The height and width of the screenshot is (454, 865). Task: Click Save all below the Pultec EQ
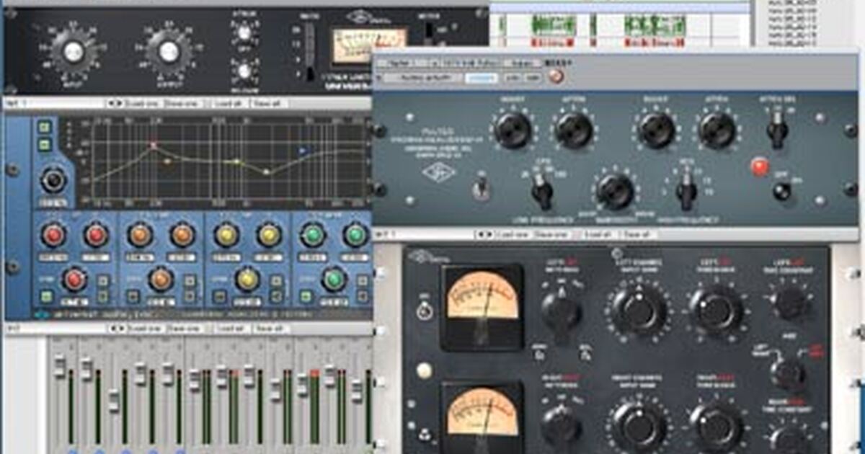637,234
